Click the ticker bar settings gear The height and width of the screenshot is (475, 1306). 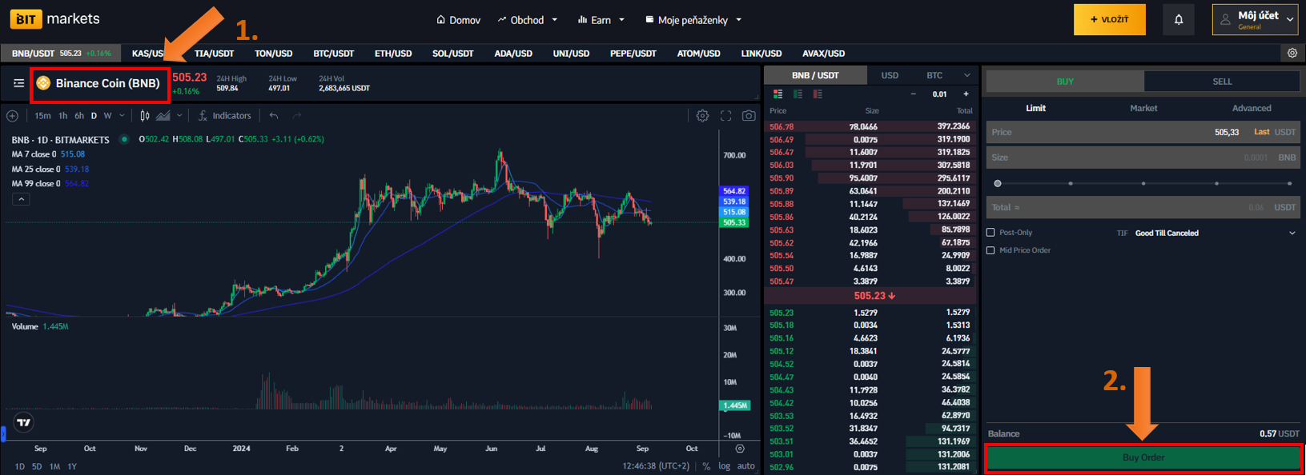[x=1292, y=54]
